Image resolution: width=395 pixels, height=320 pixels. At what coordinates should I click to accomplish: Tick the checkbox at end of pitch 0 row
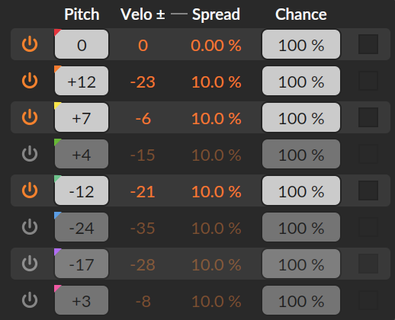[368, 44]
